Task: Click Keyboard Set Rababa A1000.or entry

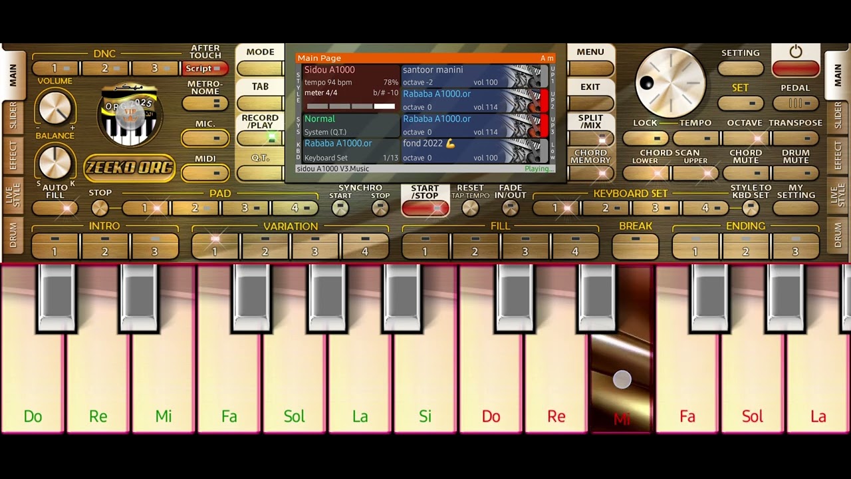Action: pos(350,150)
